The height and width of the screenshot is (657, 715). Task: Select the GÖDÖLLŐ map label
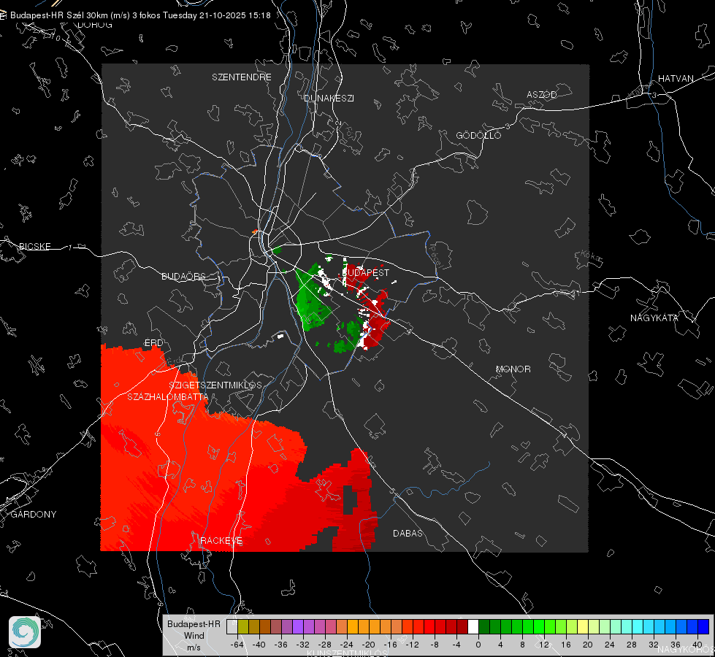(478, 135)
